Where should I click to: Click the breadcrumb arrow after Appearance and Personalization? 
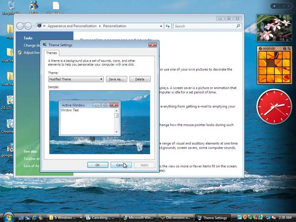100,26
